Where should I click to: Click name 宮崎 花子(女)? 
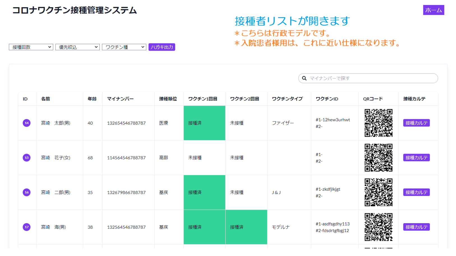pos(55,158)
